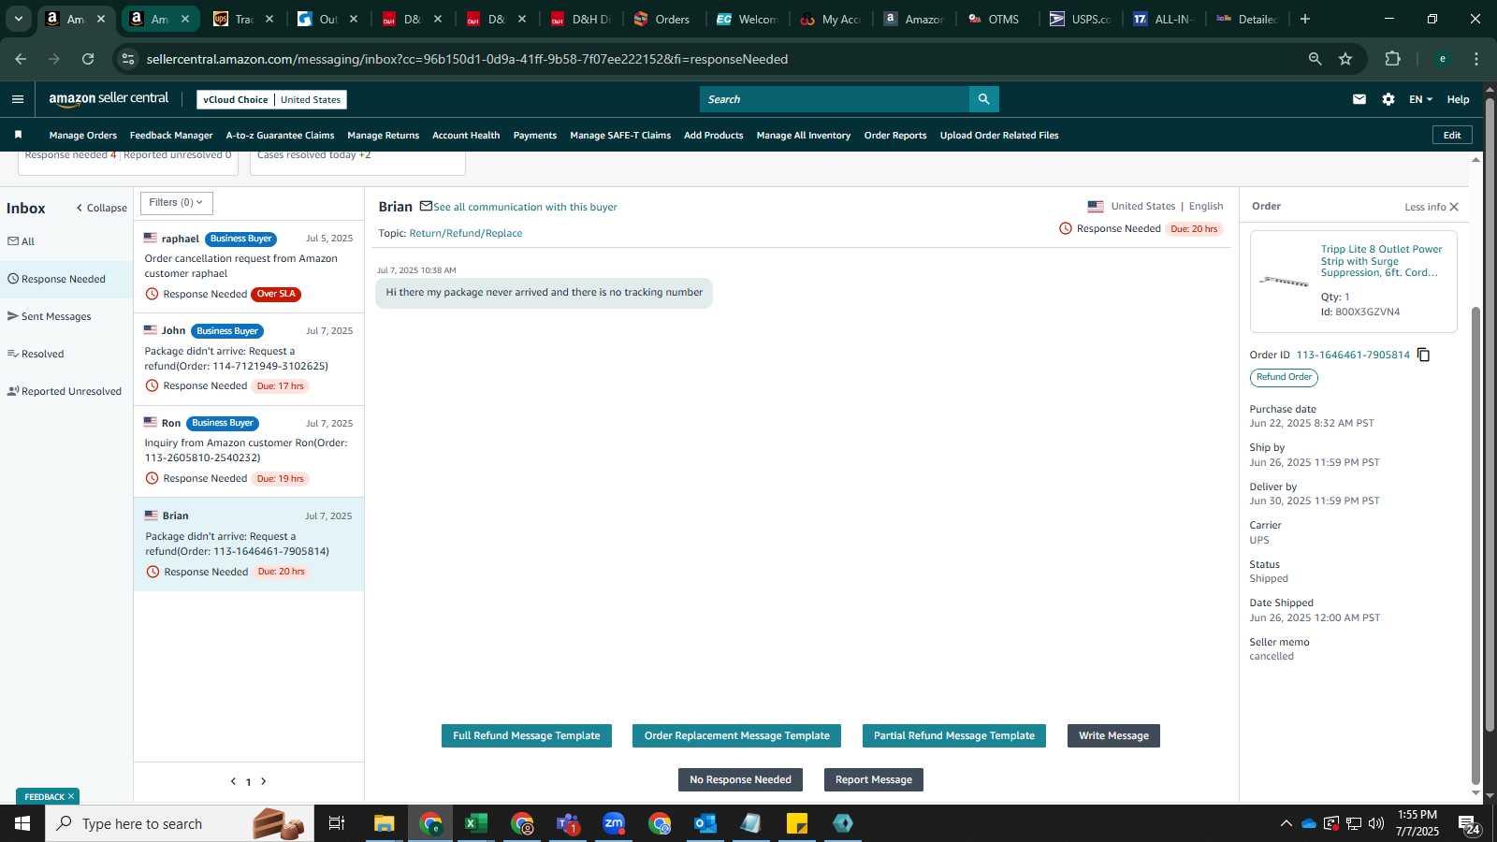Go back with browser back arrow

point(21,59)
